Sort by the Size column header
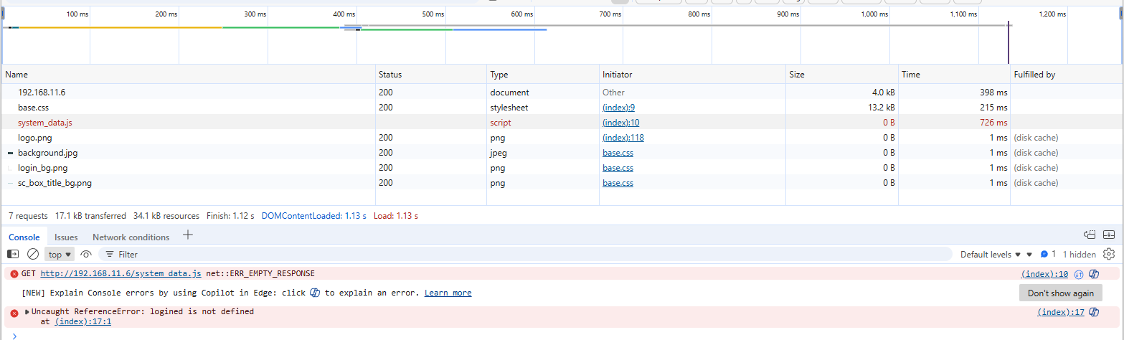The width and height of the screenshot is (1124, 340). 842,74
